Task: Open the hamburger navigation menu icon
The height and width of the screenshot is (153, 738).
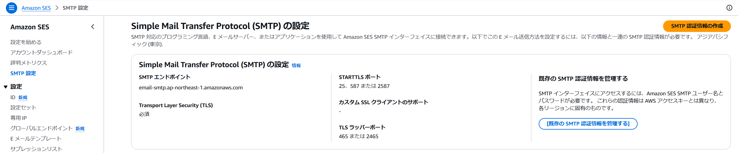Action: [x=11, y=8]
